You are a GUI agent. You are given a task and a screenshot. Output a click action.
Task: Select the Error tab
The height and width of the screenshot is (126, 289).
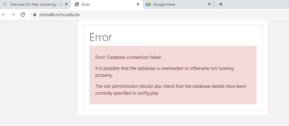point(105,4)
